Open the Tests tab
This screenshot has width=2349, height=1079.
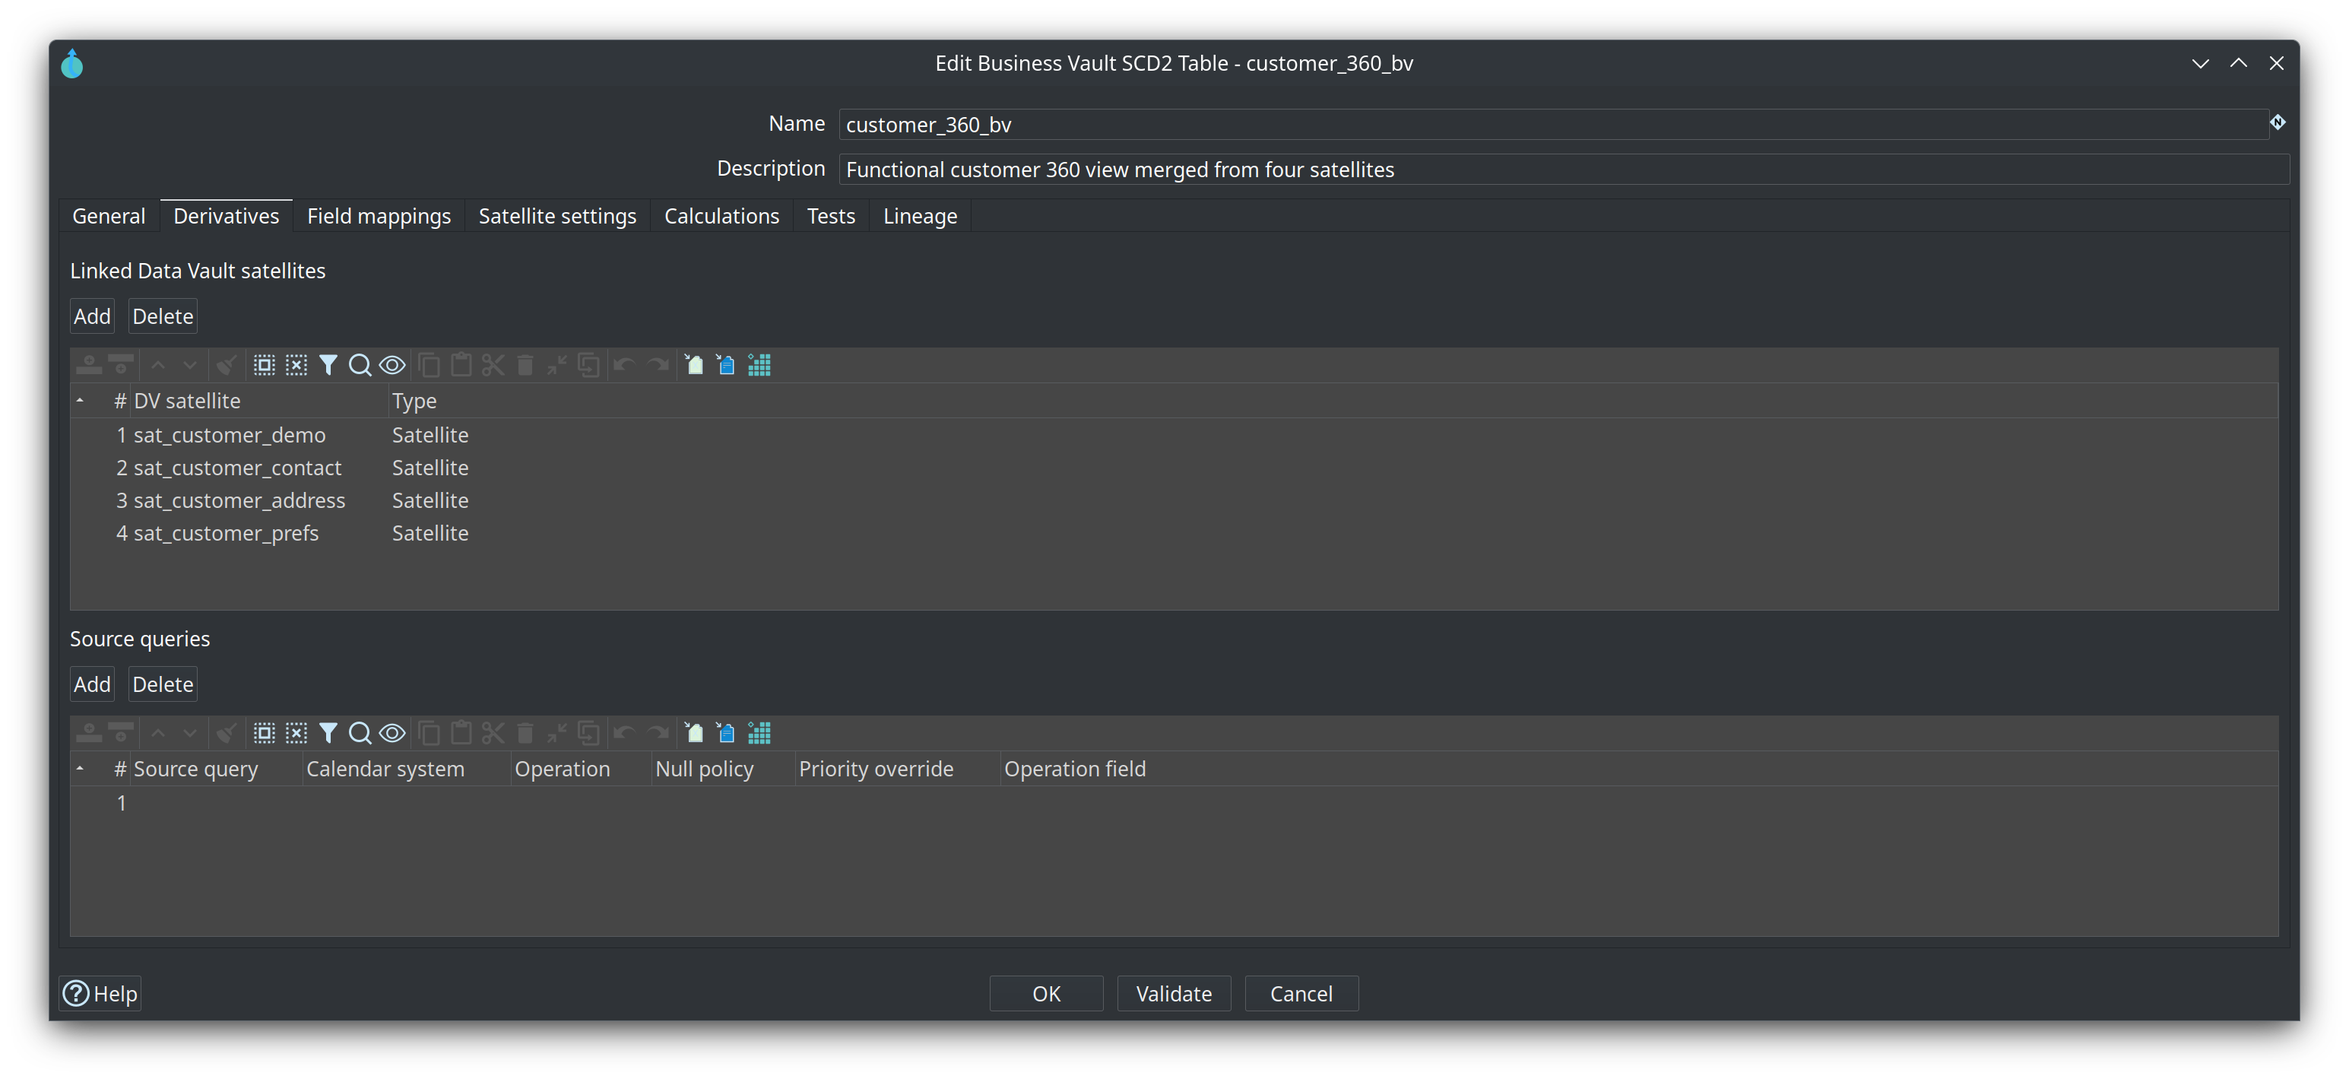[831, 216]
